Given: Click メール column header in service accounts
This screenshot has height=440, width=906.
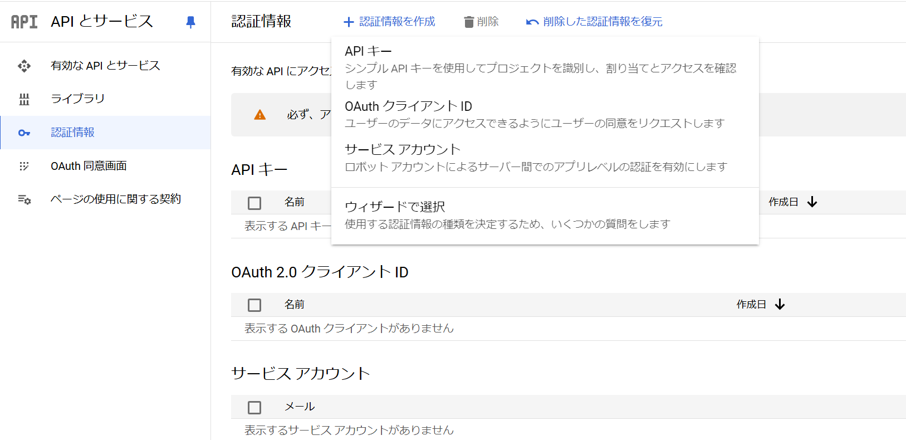Looking at the screenshot, I should pos(300,407).
